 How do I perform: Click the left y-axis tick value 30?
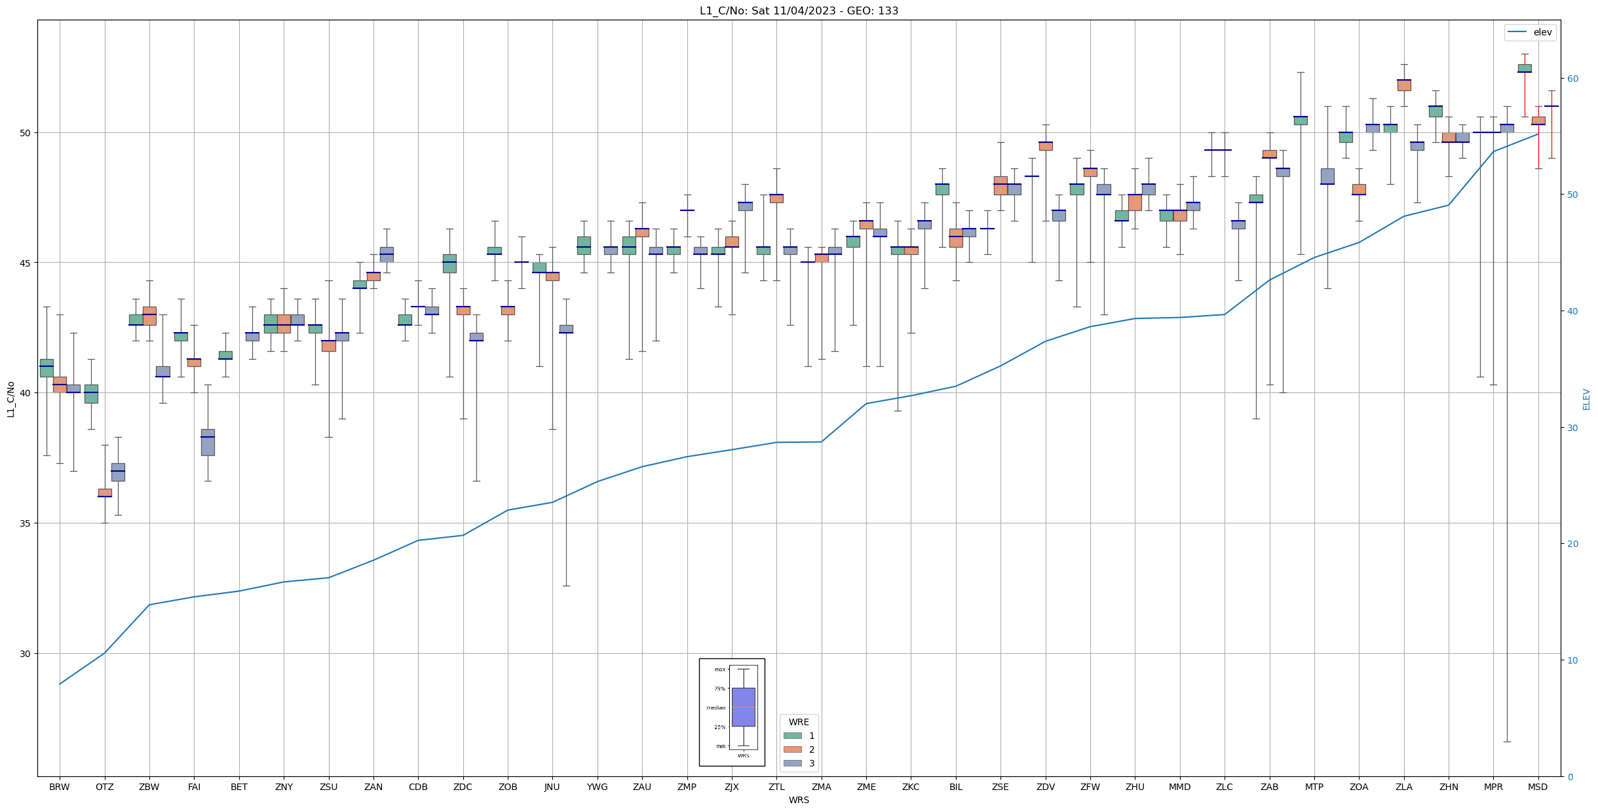[26, 654]
